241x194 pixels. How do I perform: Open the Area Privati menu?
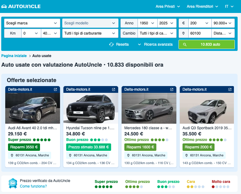pos(168,6)
